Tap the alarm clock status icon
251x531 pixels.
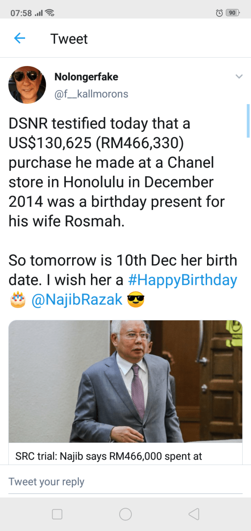pyautogui.click(x=220, y=13)
